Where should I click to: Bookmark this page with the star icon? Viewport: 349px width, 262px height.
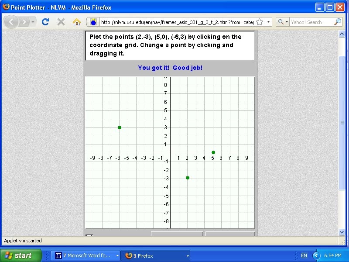(259, 22)
